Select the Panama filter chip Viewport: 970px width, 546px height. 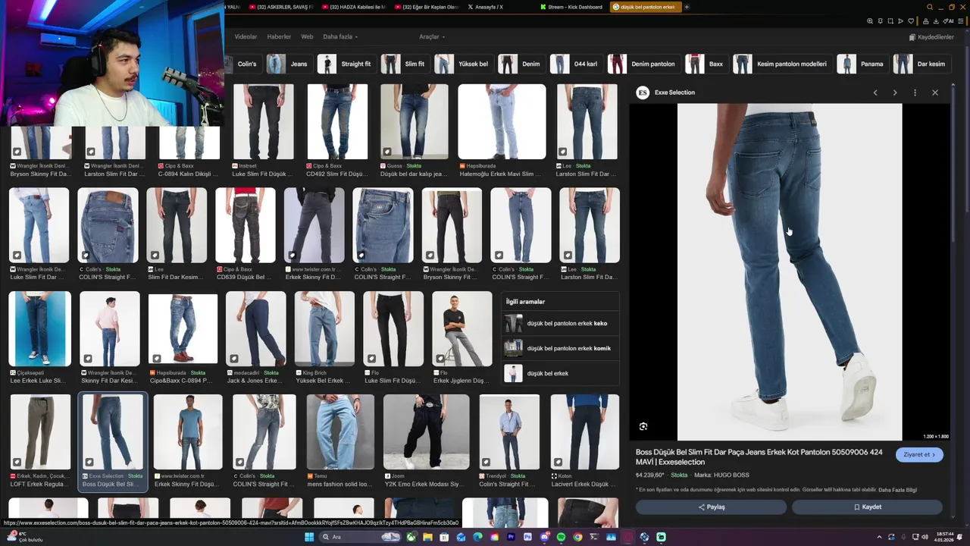[862, 64]
